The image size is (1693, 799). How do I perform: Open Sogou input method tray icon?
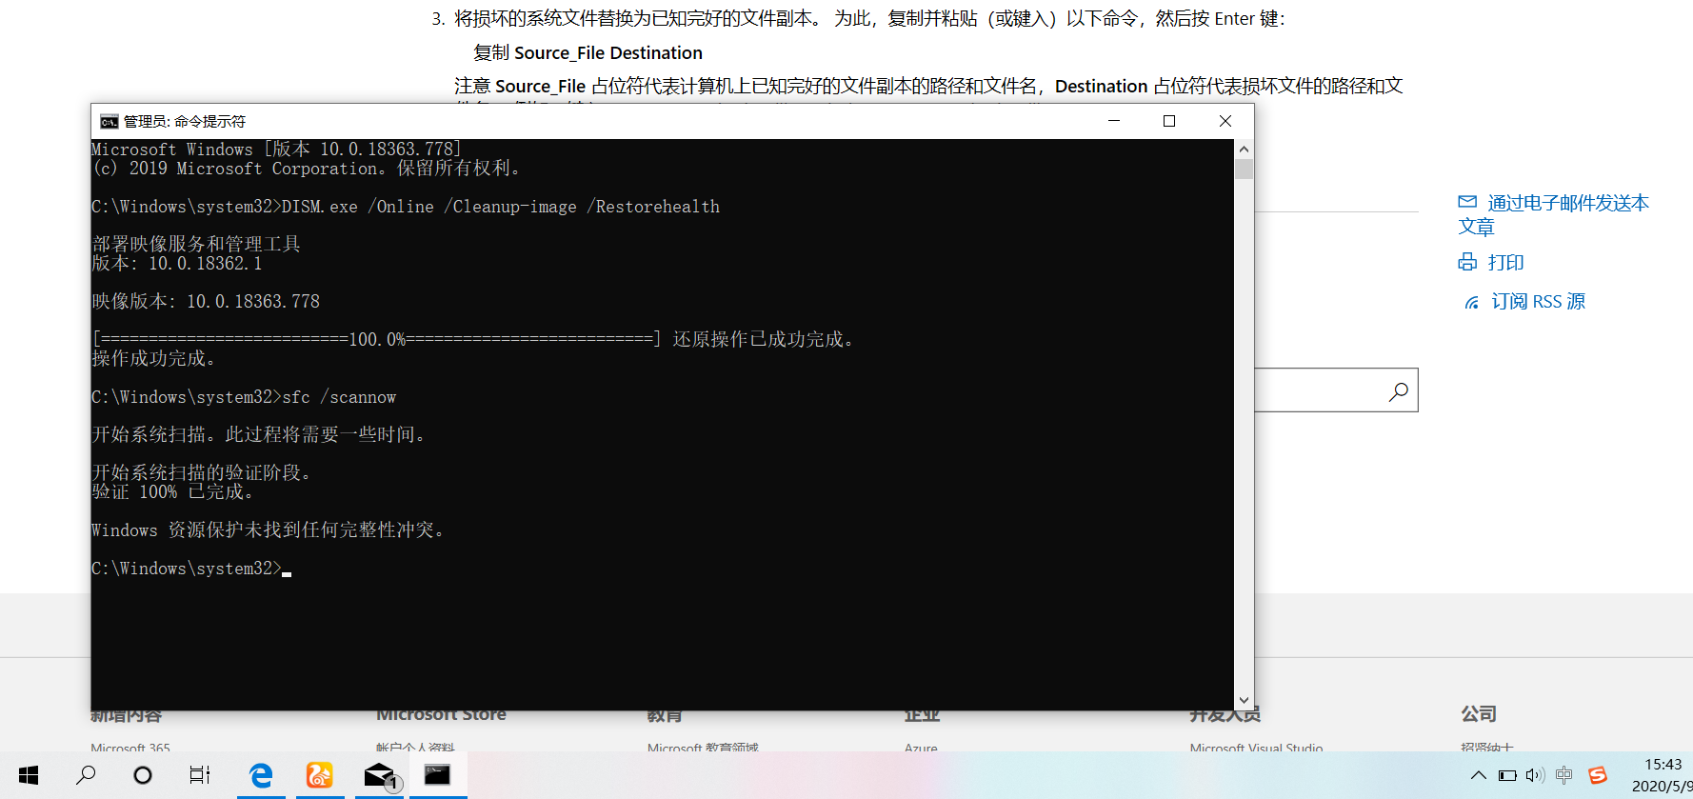coord(1598,775)
